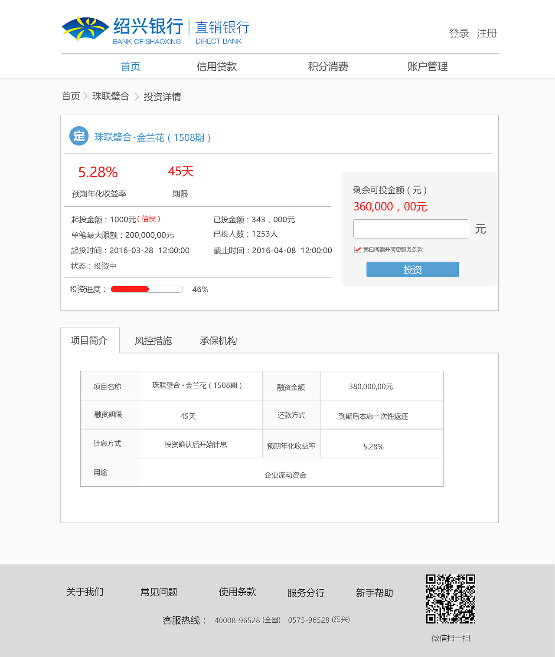Open the 账户管理 navigation menu
The width and height of the screenshot is (555, 657).
[x=428, y=66]
